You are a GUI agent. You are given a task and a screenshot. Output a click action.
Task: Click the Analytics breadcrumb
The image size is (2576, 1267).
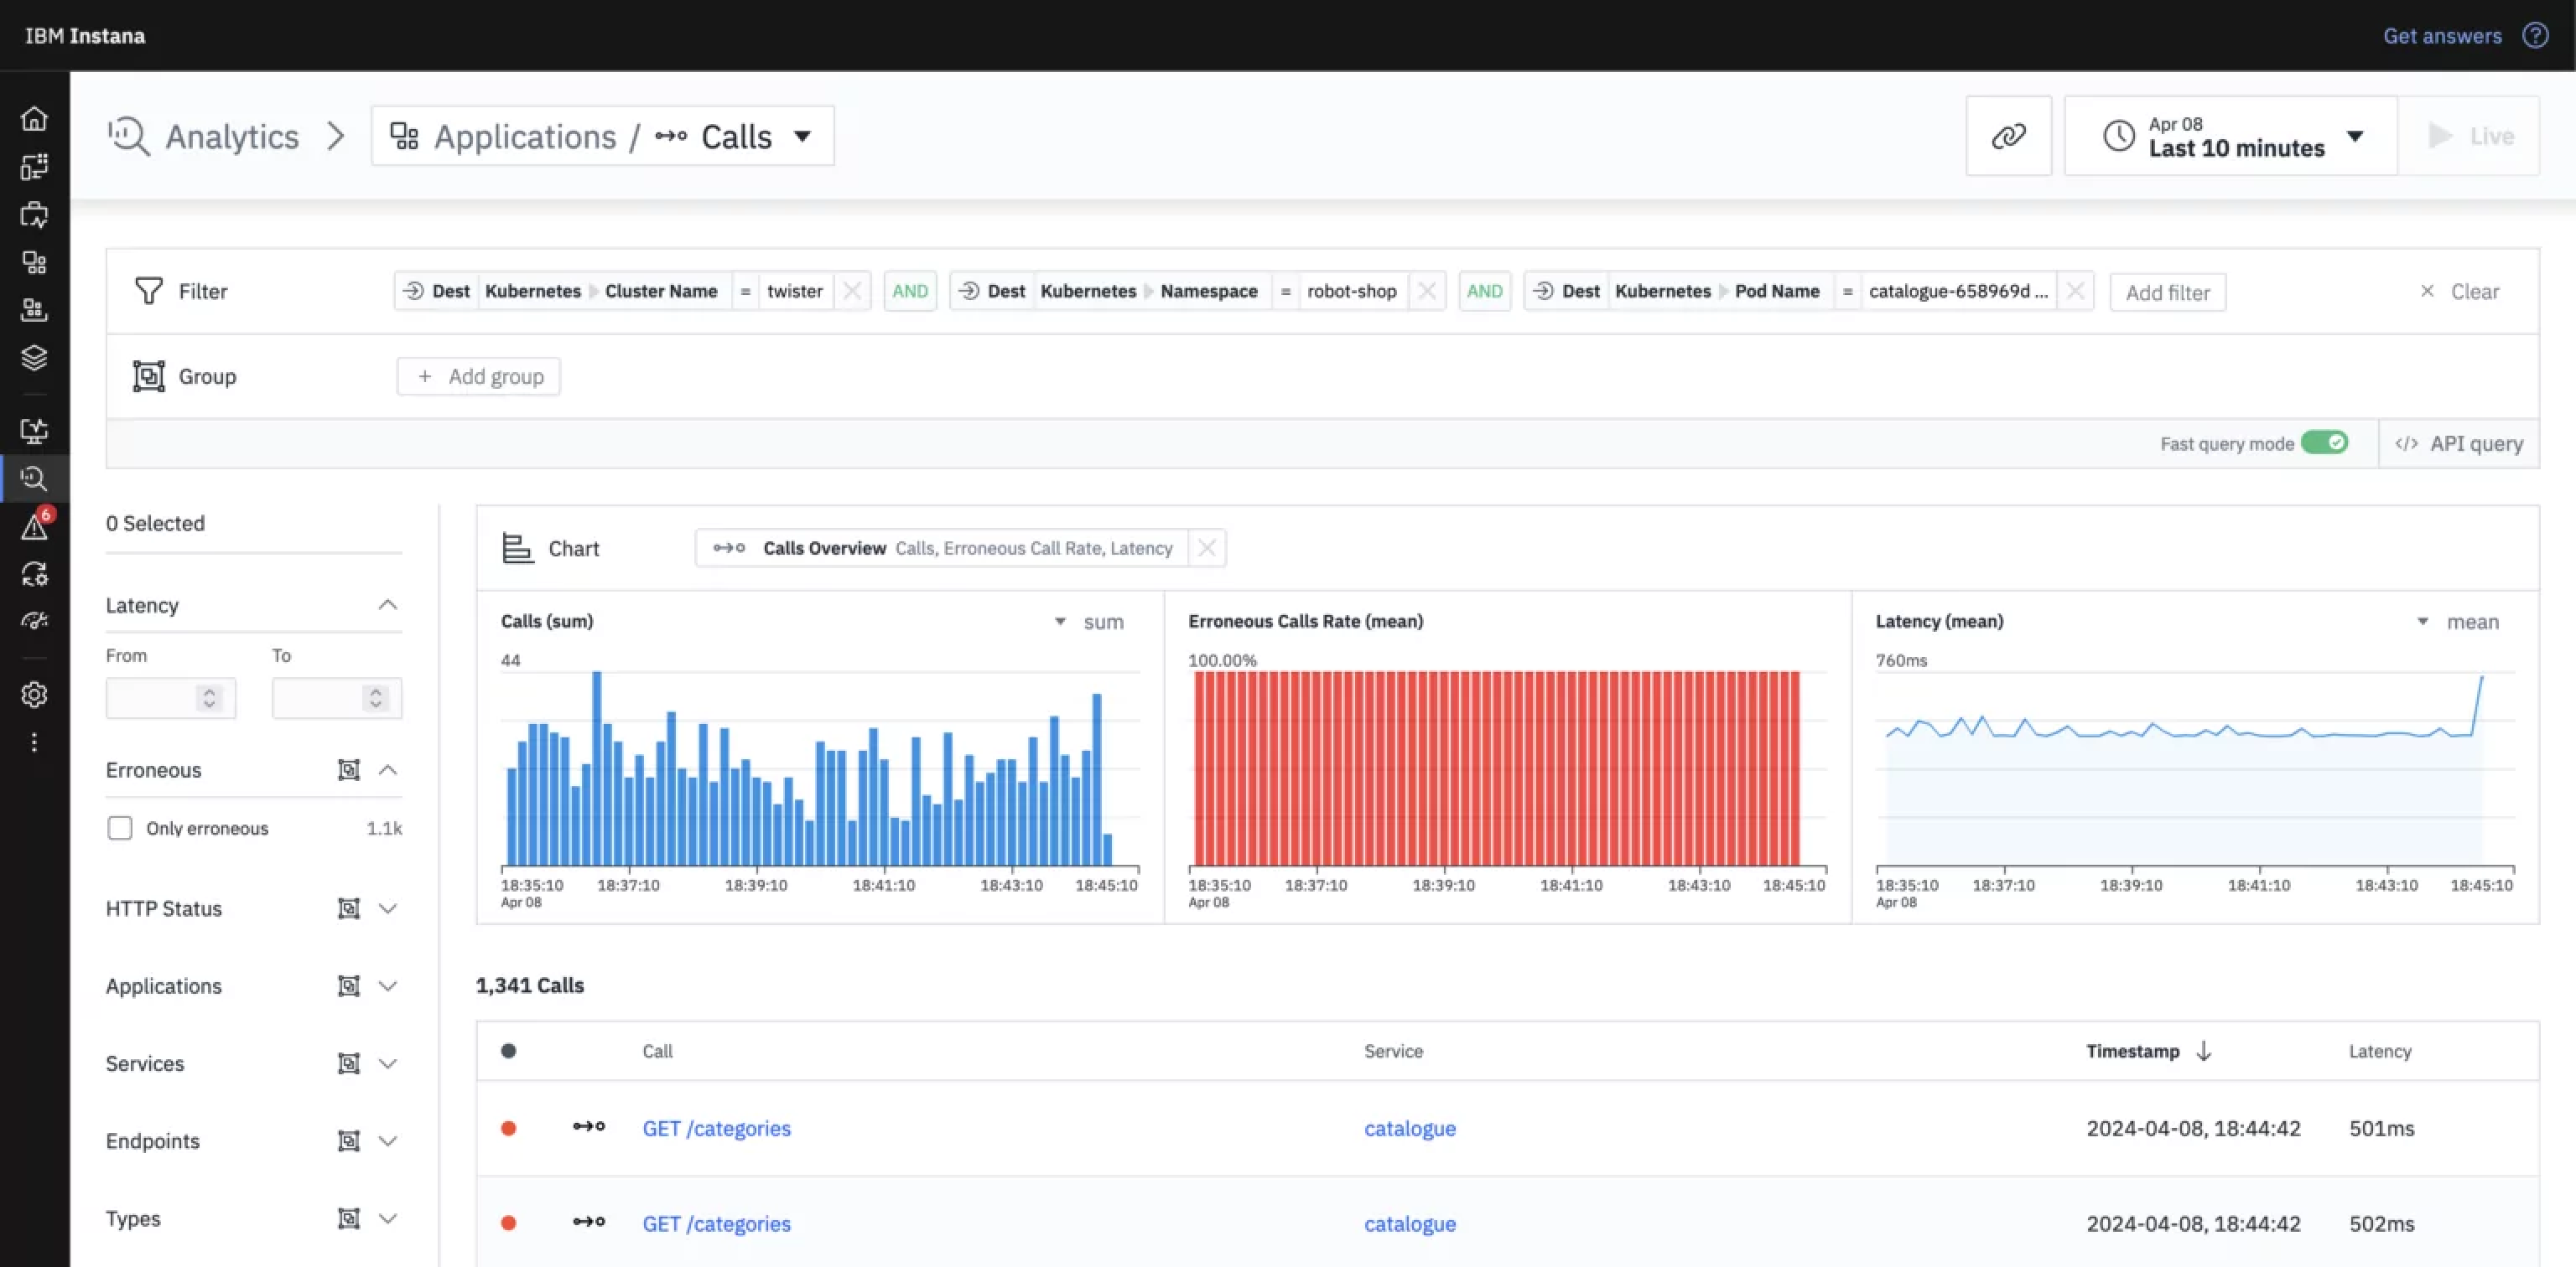(x=204, y=136)
